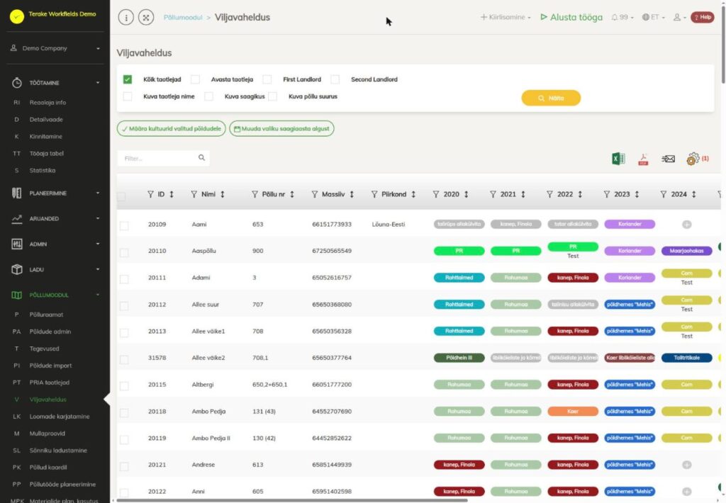The height and width of the screenshot is (503, 726).
Task: Click the Alusta tööga link
Action: (572, 17)
